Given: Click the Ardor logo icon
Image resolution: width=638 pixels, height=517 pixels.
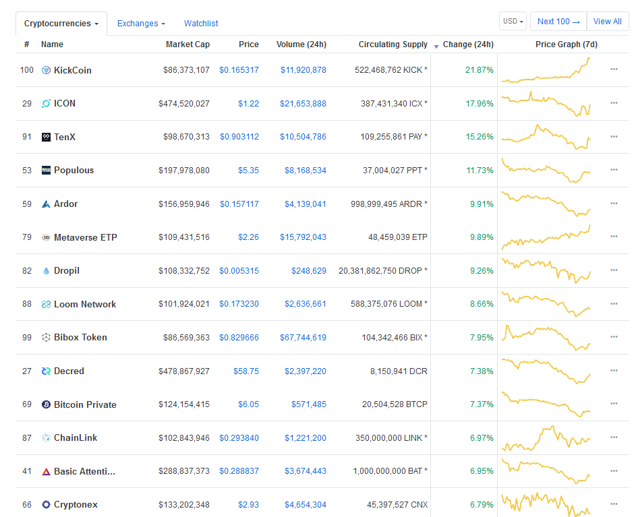Looking at the screenshot, I should click(46, 204).
